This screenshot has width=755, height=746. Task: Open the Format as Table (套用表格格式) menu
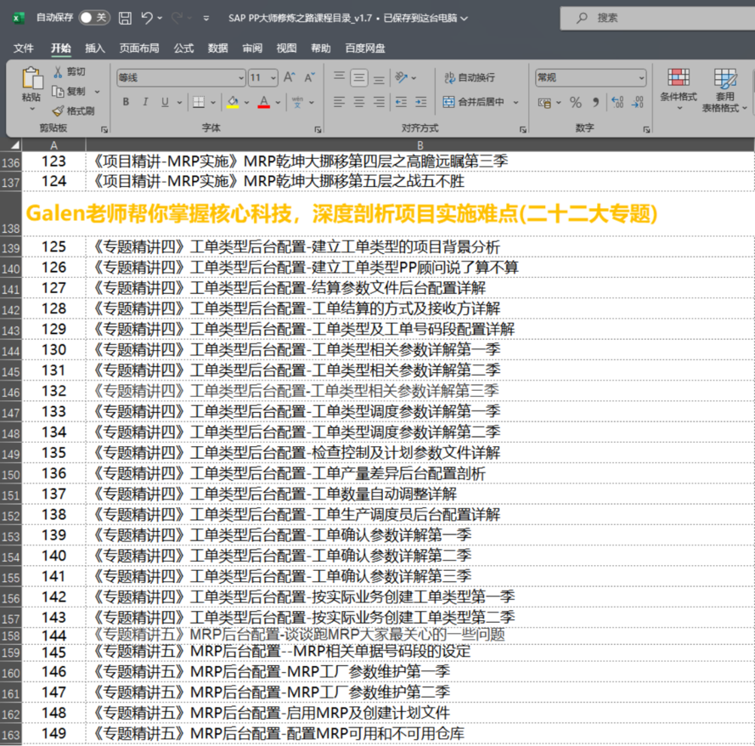click(724, 89)
